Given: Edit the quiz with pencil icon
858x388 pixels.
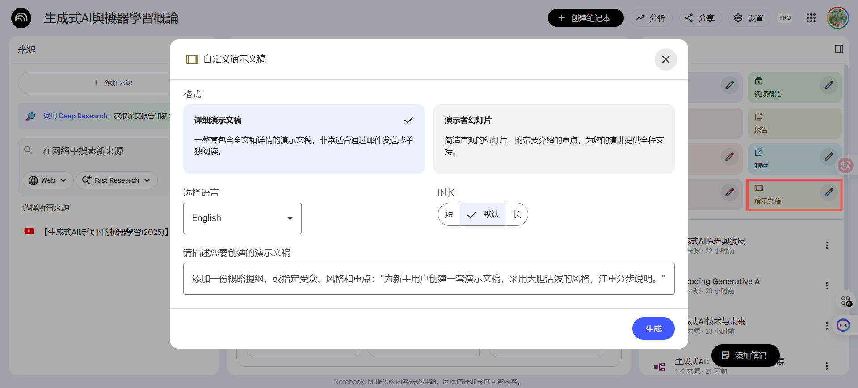Looking at the screenshot, I should [x=829, y=156].
